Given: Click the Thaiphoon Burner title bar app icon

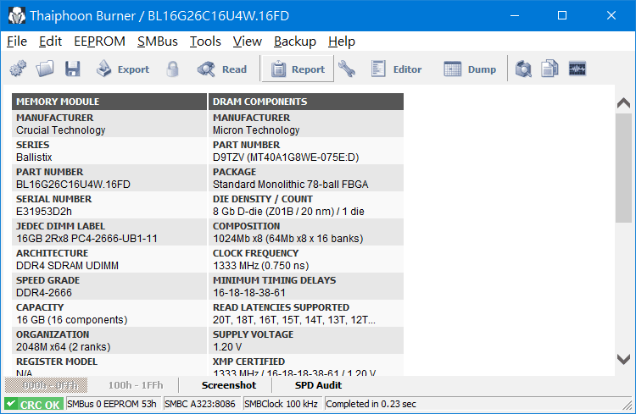Looking at the screenshot, I should pyautogui.click(x=17, y=16).
